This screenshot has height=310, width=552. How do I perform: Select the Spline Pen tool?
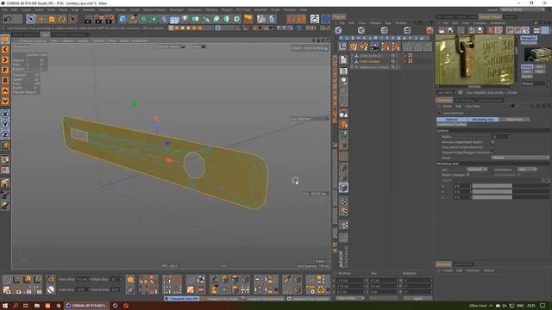(x=133, y=19)
